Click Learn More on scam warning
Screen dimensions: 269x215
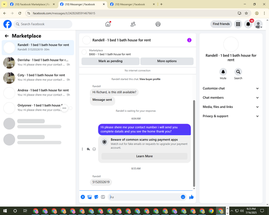[x=144, y=156]
